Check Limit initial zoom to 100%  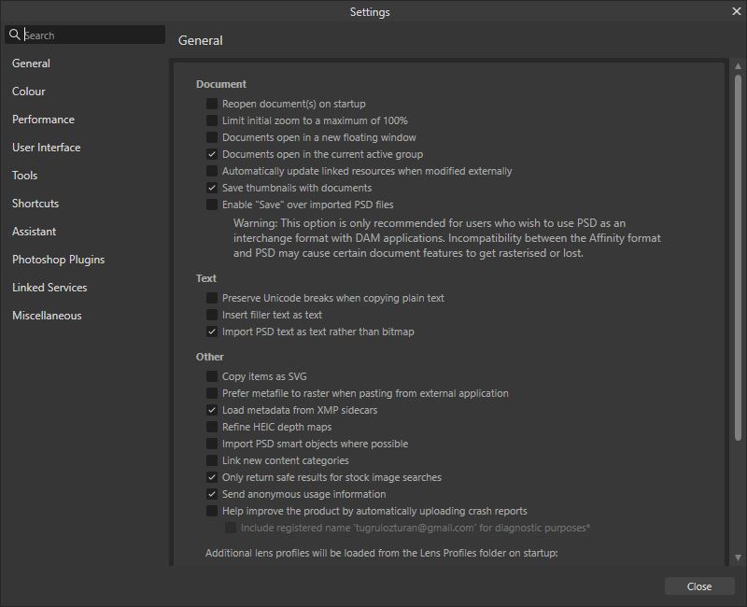coord(212,120)
